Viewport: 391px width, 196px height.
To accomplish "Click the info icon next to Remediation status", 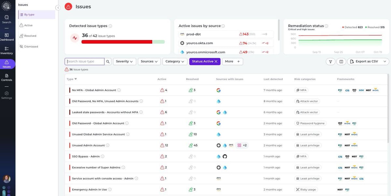I will point(326,26).
